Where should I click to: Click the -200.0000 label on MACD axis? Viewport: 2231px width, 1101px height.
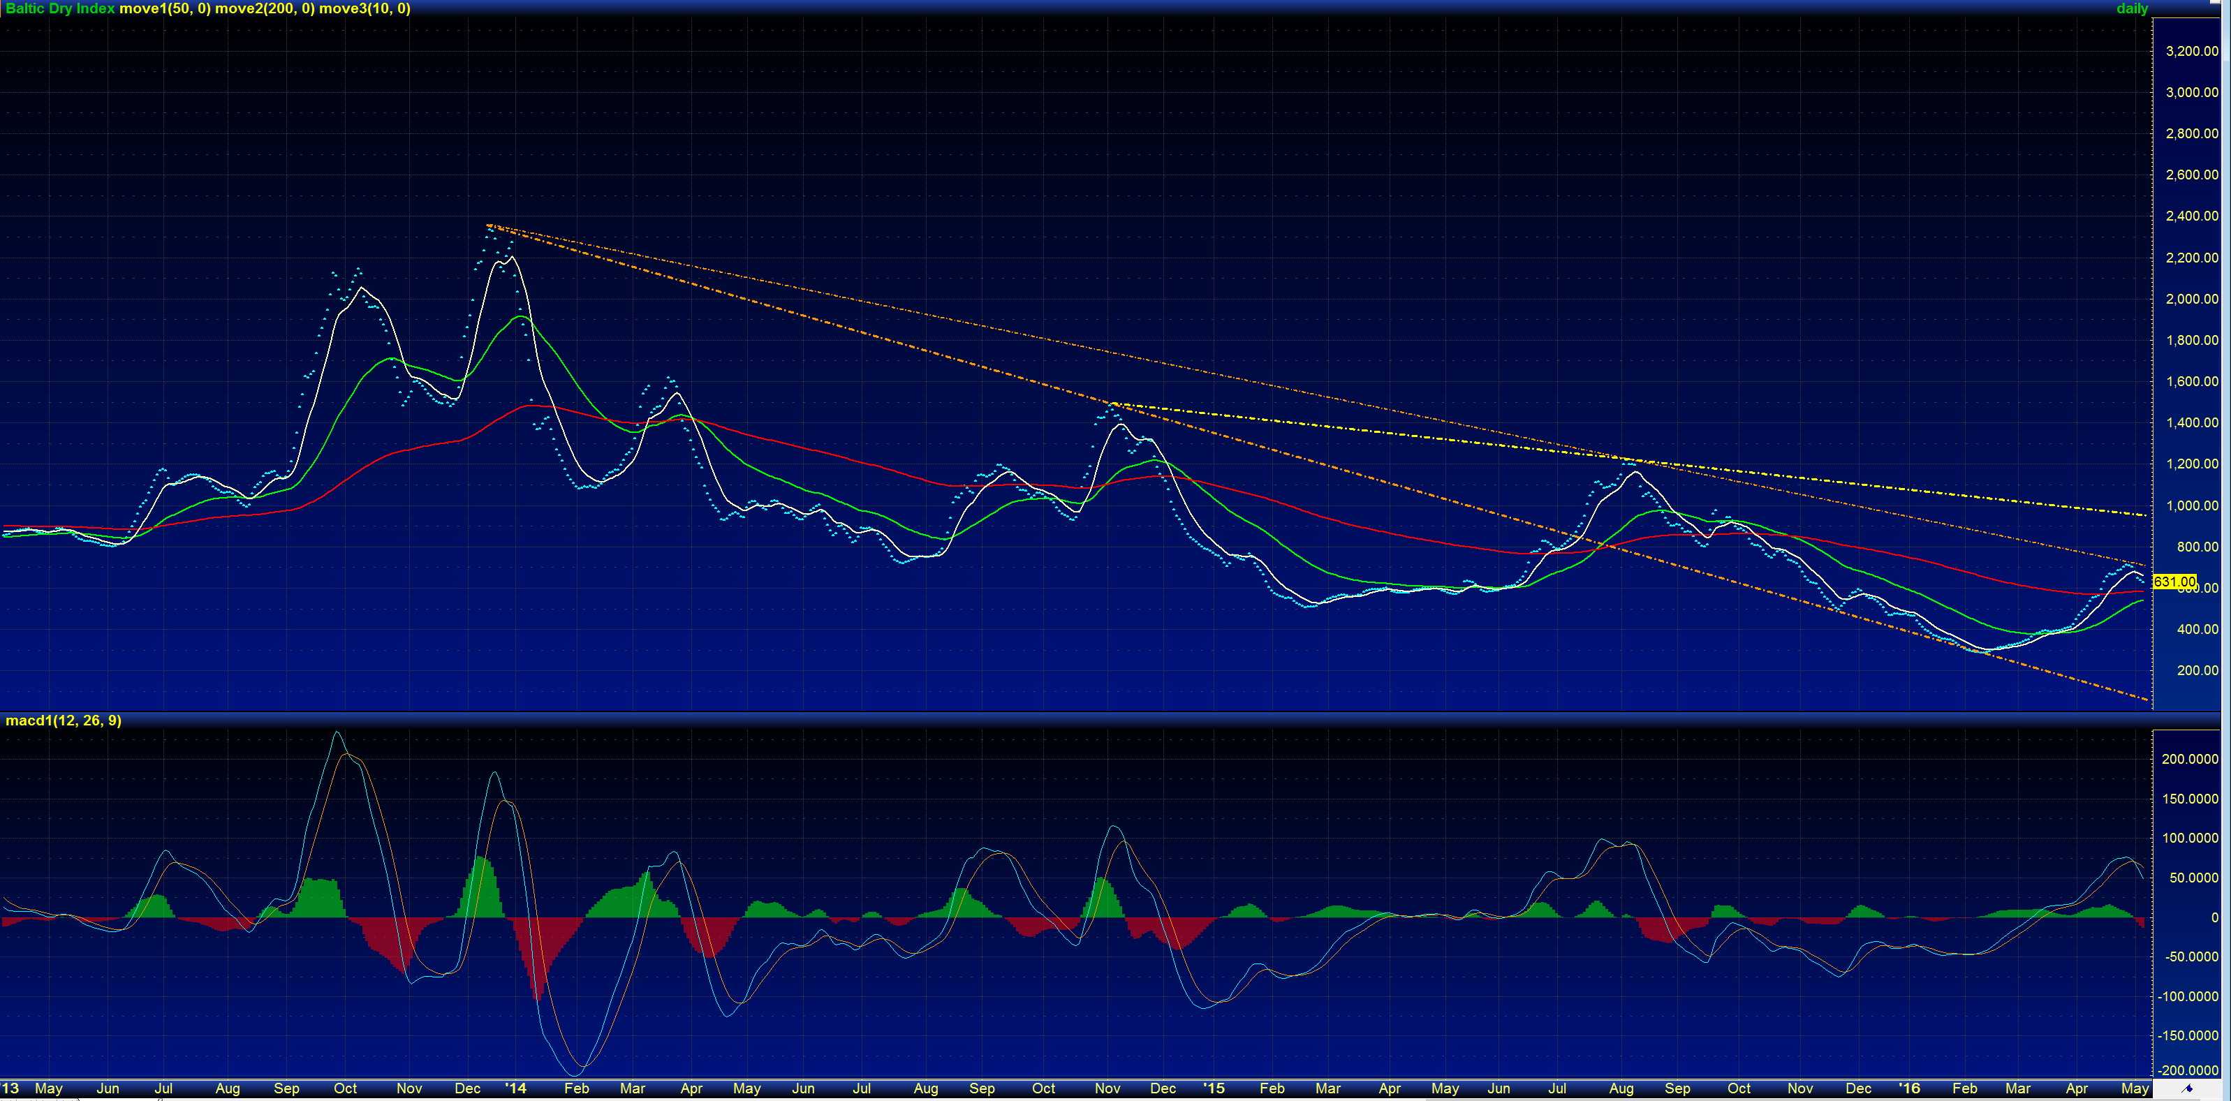(2188, 1071)
